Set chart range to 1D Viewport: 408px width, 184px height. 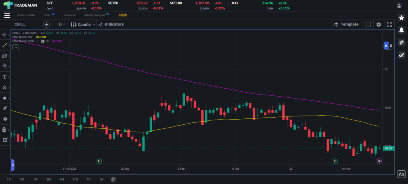coord(9,179)
